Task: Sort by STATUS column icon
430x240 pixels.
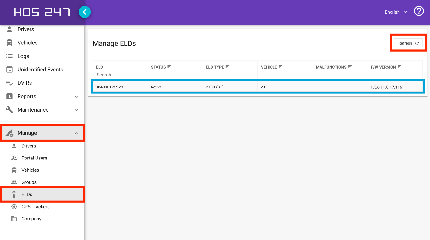Action: pos(169,67)
